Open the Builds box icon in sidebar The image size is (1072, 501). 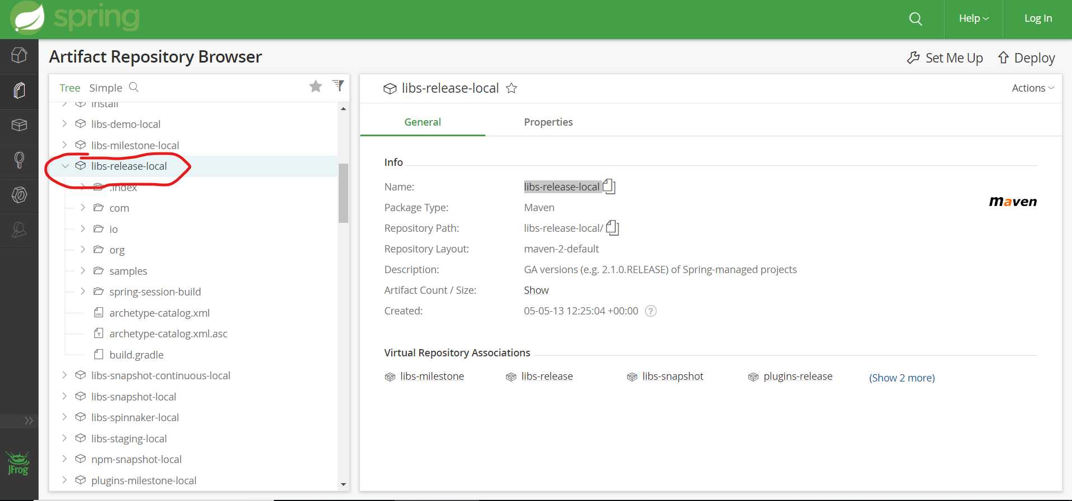coord(19,125)
